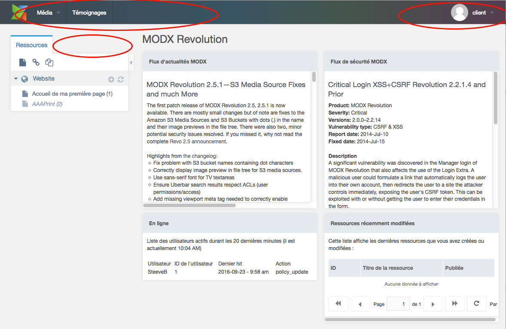Collapse the Website tree node

coord(16,78)
